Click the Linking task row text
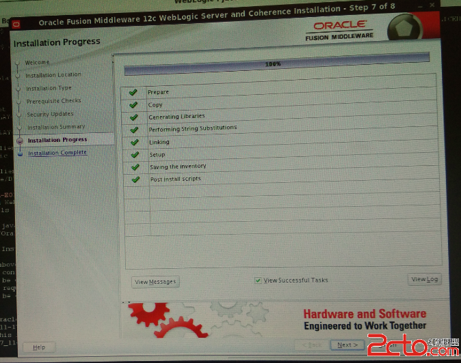The height and width of the screenshot is (363, 461). click(x=159, y=142)
